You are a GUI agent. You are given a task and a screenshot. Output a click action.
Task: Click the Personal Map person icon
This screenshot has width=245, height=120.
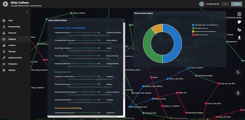click(x=4, y=27)
